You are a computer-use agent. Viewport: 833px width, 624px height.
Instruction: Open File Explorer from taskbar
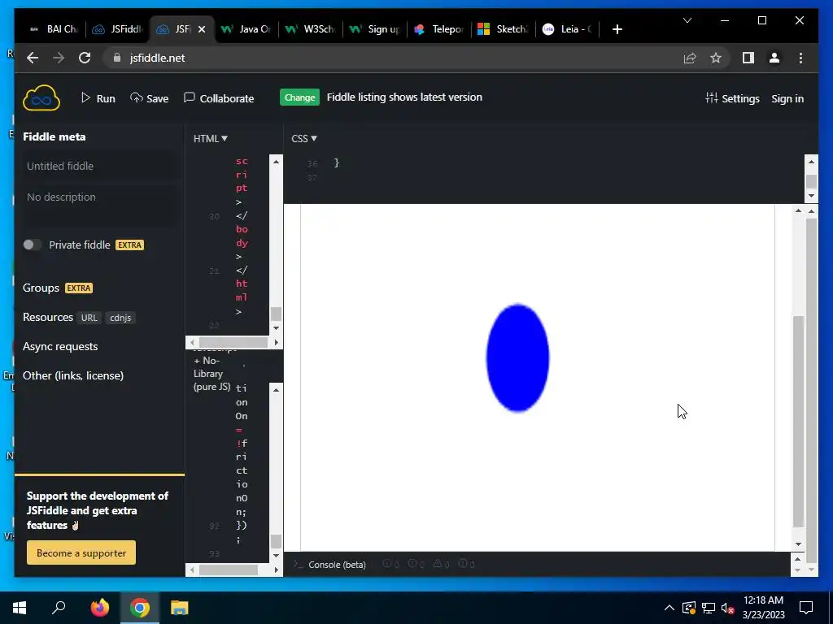[x=180, y=608]
